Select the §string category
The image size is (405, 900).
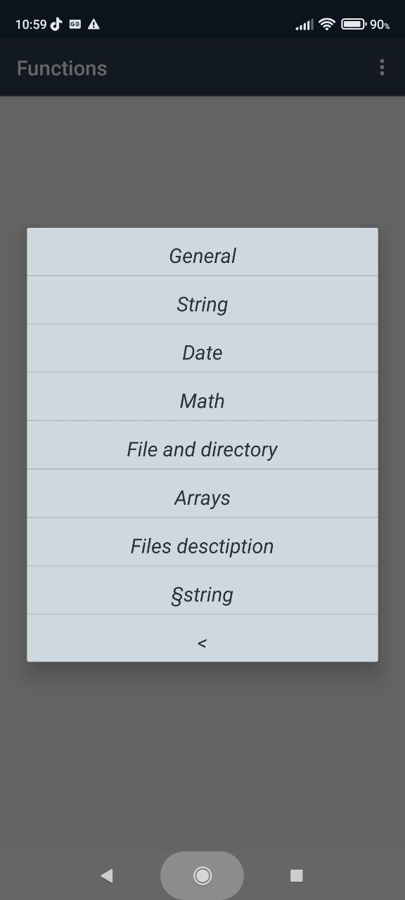pyautogui.click(x=202, y=595)
